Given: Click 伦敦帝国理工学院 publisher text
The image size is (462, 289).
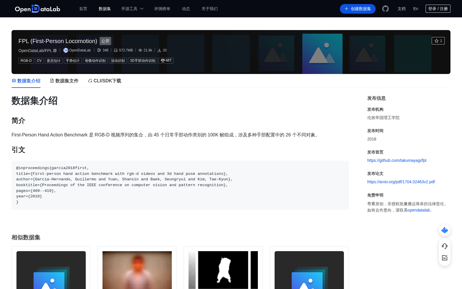Looking at the screenshot, I should tap(383, 118).
